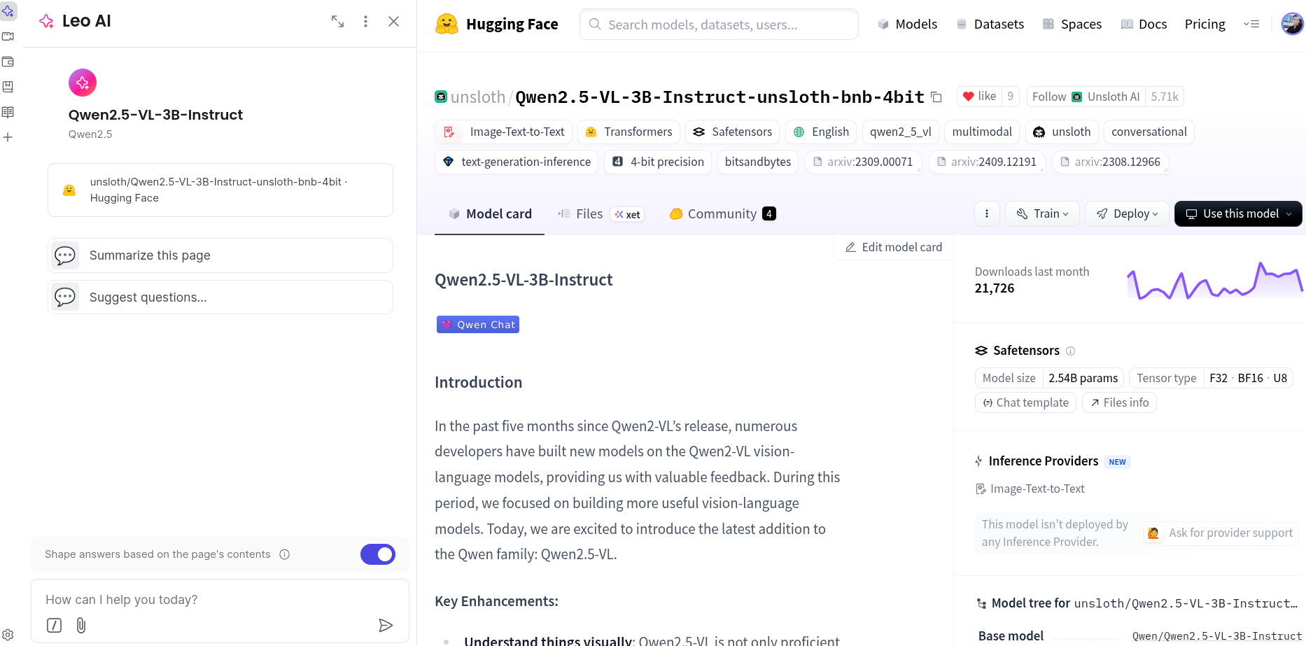Viewport: 1306px width, 646px height.
Task: Open the Brave Wallet sidebar icon
Action: tap(8, 62)
